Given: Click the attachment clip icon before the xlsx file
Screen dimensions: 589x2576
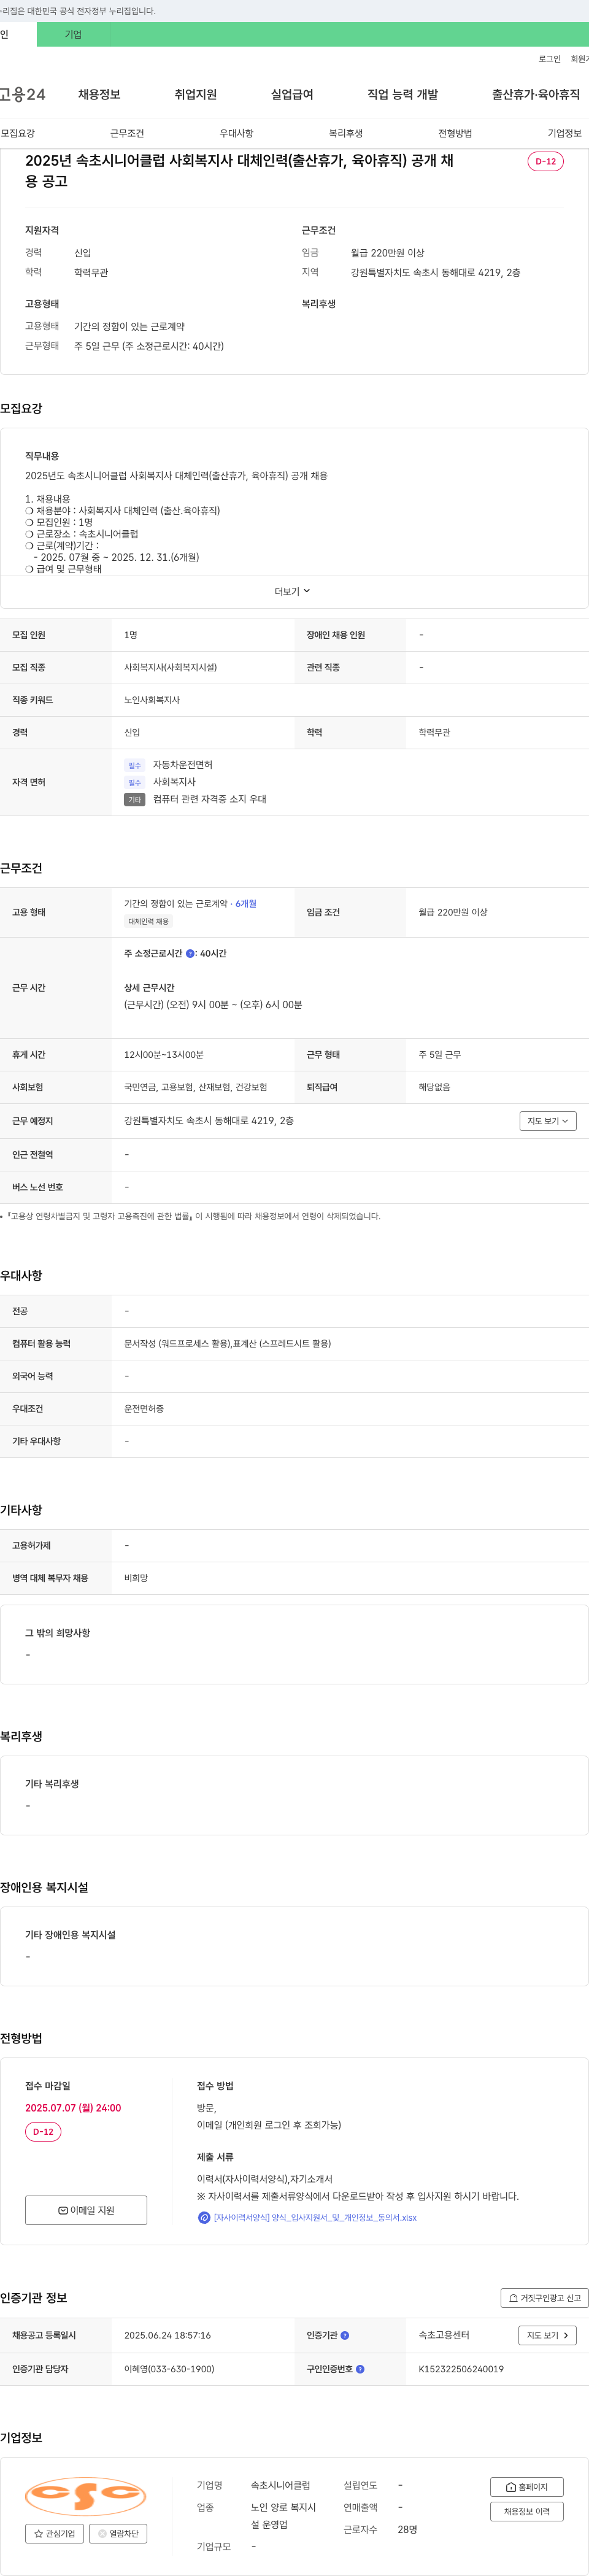Looking at the screenshot, I should tap(204, 2217).
